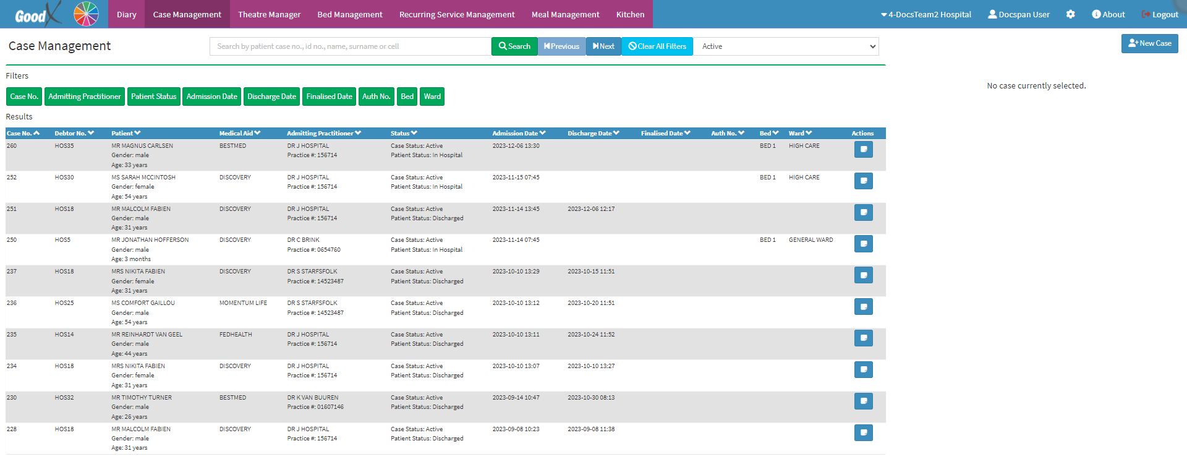
Task: Focus the patient case search field
Action: coord(351,46)
